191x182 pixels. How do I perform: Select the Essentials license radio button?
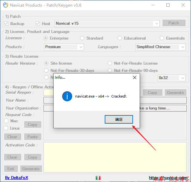tap(162, 38)
